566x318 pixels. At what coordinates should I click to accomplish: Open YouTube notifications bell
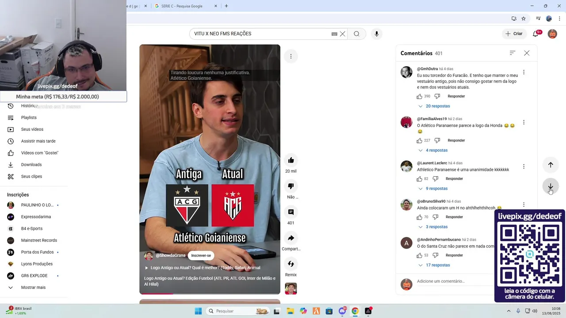(x=535, y=34)
